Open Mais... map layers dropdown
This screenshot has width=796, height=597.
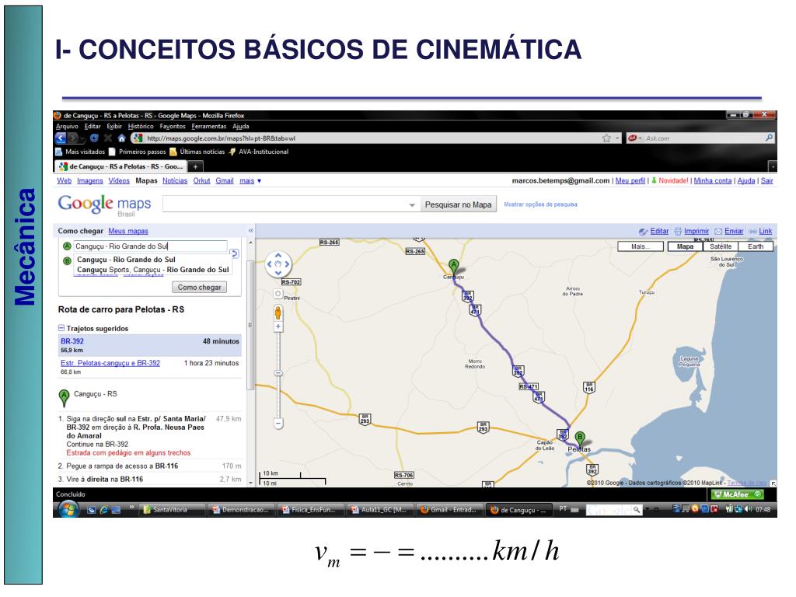(641, 246)
